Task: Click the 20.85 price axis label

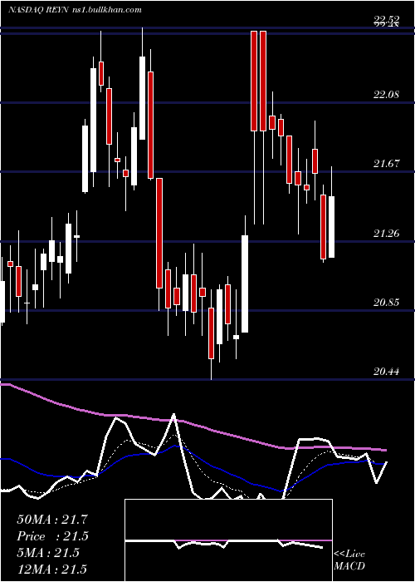Action: click(386, 302)
